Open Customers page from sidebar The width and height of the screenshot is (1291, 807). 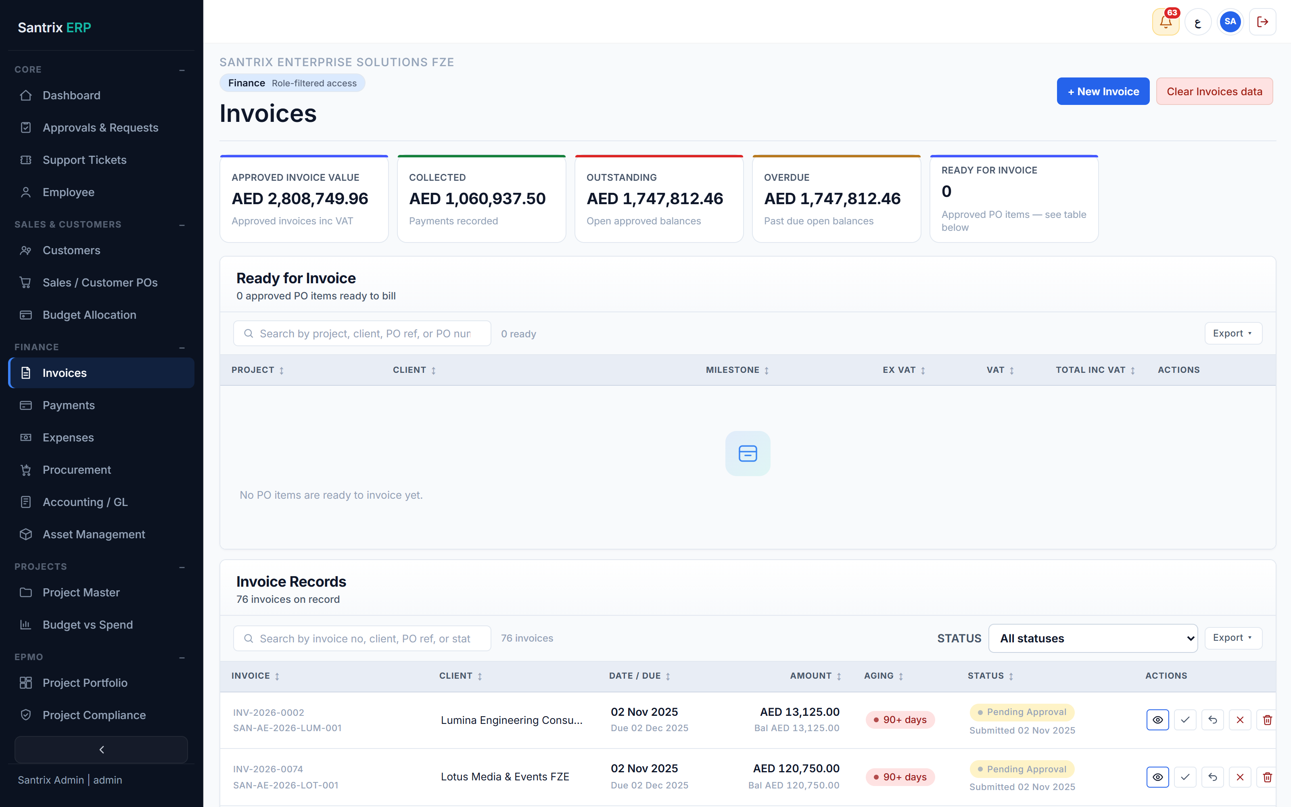click(101, 250)
